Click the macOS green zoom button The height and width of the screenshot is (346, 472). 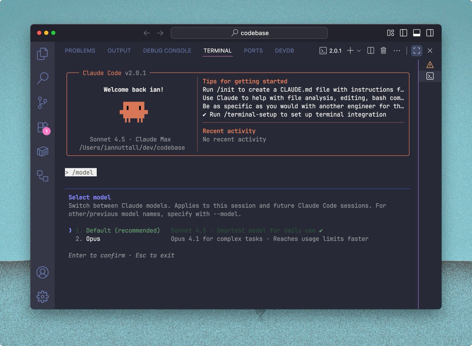[53, 33]
